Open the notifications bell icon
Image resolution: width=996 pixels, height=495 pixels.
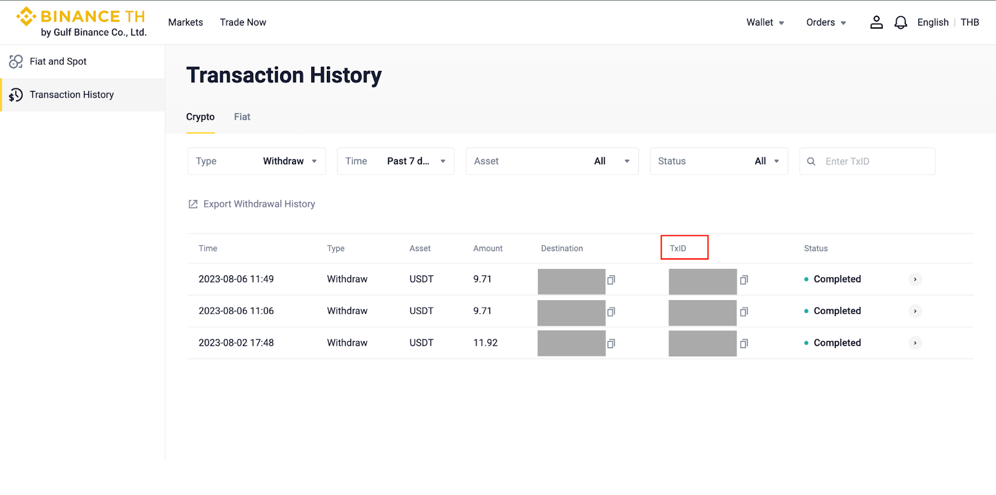pyautogui.click(x=901, y=22)
